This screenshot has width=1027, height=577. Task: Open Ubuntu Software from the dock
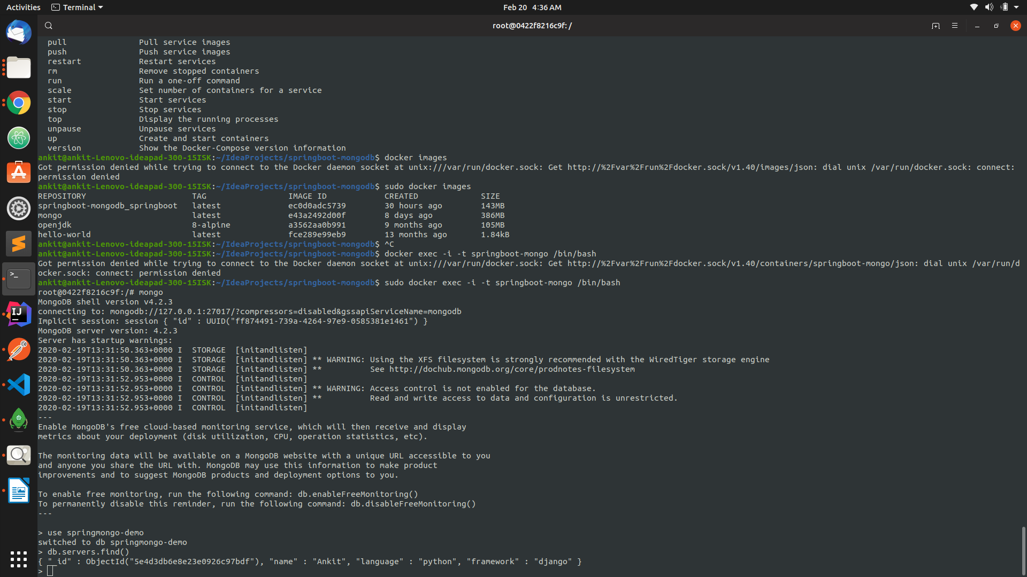19,173
